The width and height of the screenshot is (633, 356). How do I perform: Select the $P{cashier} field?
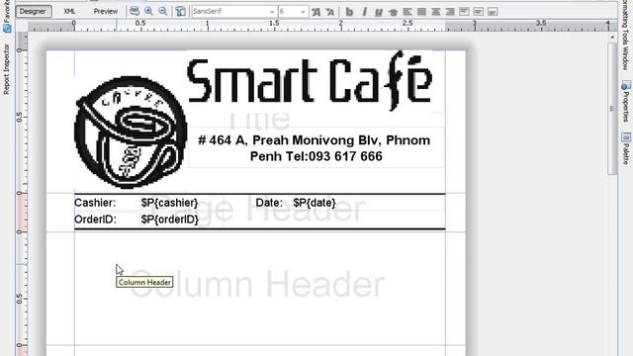tap(169, 203)
